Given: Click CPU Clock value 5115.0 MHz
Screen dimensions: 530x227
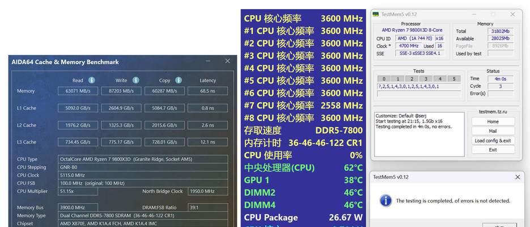Looking at the screenshot, I should point(143,175).
